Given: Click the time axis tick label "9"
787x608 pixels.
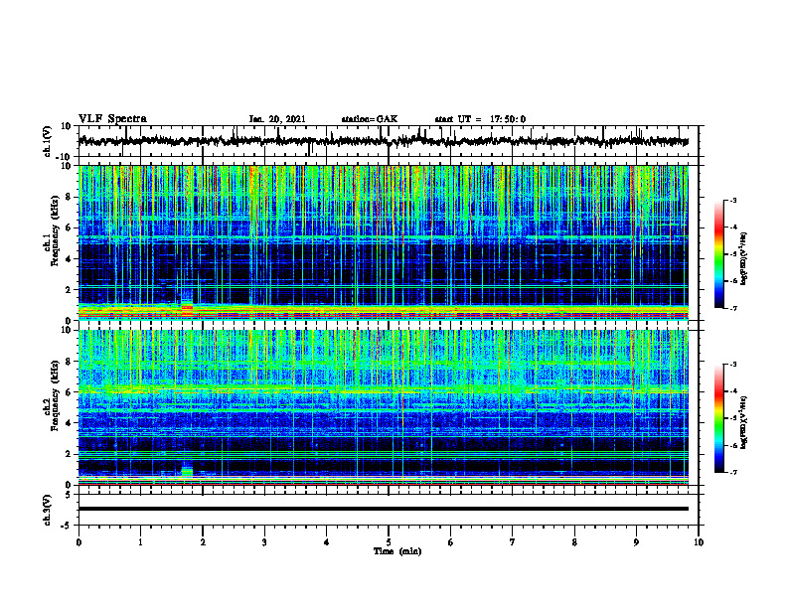Looking at the screenshot, I should 636,542.
